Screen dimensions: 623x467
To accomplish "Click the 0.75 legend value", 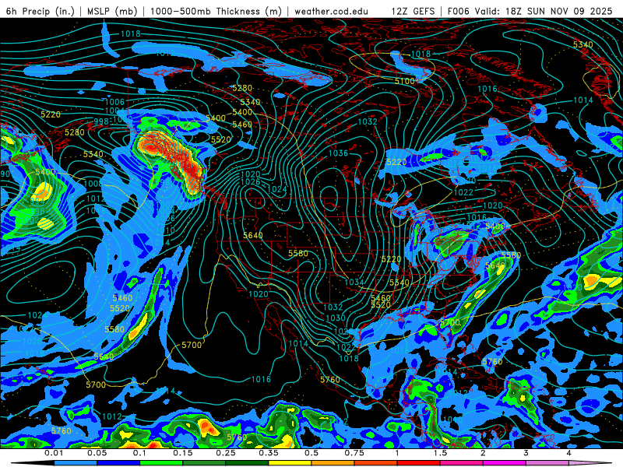I will [354, 453].
